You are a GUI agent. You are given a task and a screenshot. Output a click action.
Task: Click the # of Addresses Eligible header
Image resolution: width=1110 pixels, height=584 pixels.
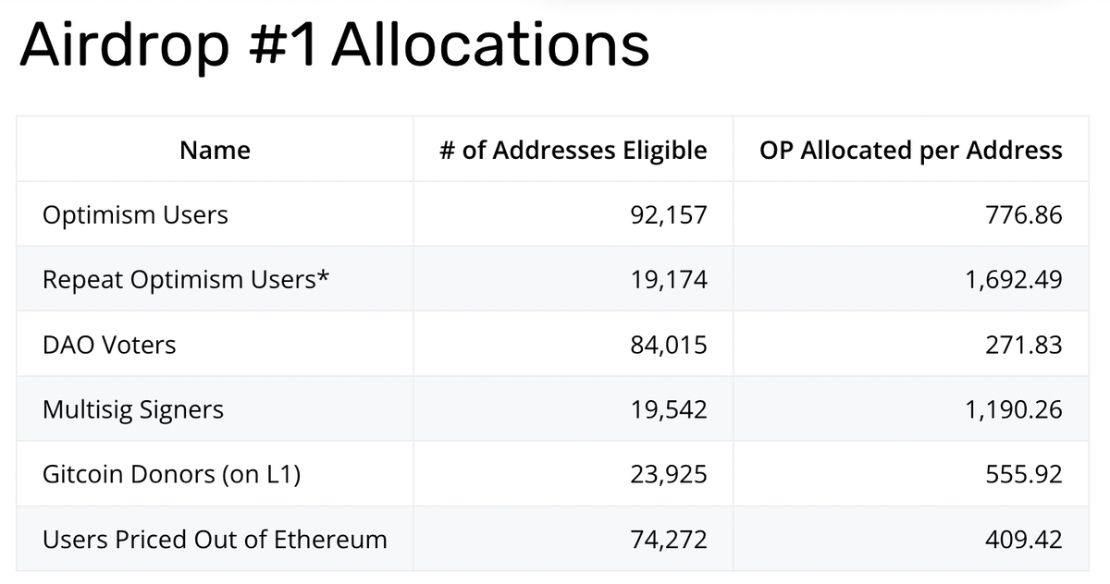click(573, 151)
